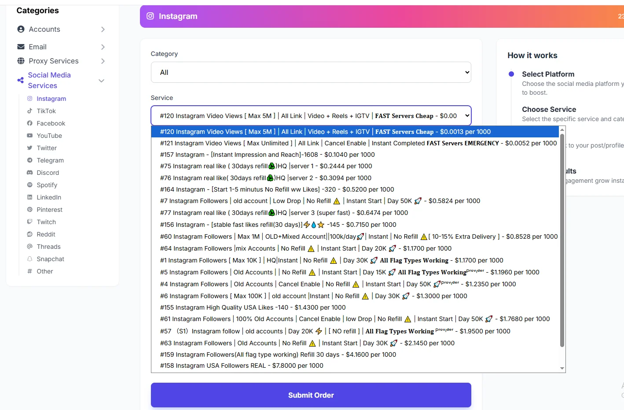Click the TikTok icon in sidebar
This screenshot has width=624, height=410.
tap(29, 111)
